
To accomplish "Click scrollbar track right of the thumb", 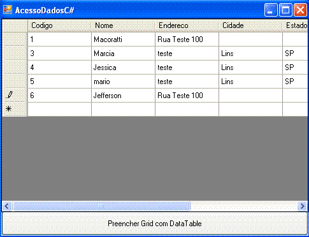I will (x=244, y=206).
